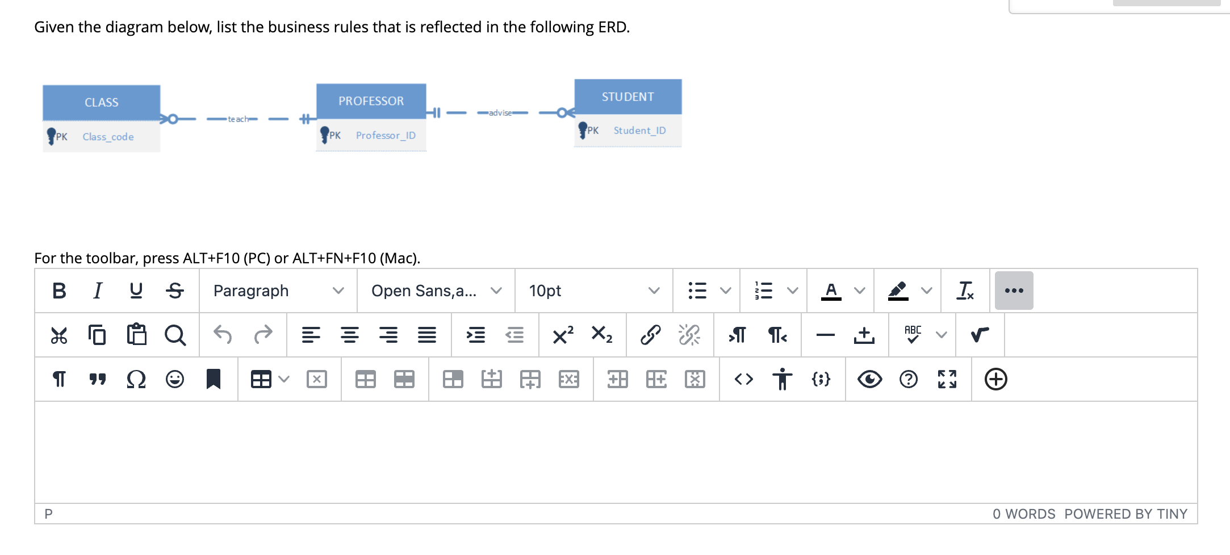Toggle strikethrough formatting
The height and width of the screenshot is (555, 1230).
pyautogui.click(x=175, y=291)
